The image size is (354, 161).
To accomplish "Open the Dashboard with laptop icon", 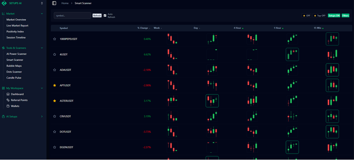I will click(15, 94).
